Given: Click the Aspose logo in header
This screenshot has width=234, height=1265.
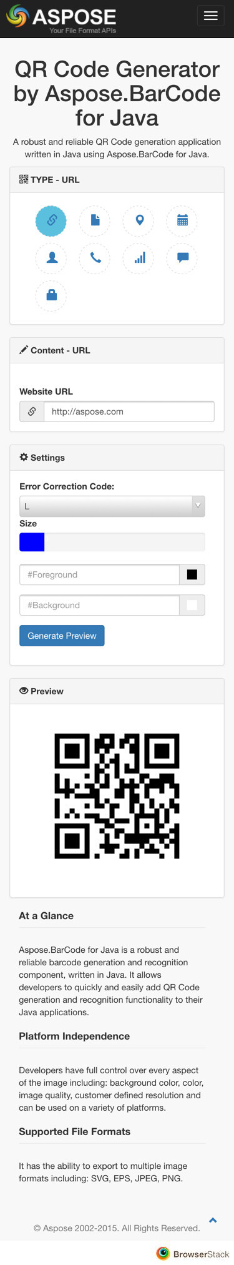Looking at the screenshot, I should point(61,19).
